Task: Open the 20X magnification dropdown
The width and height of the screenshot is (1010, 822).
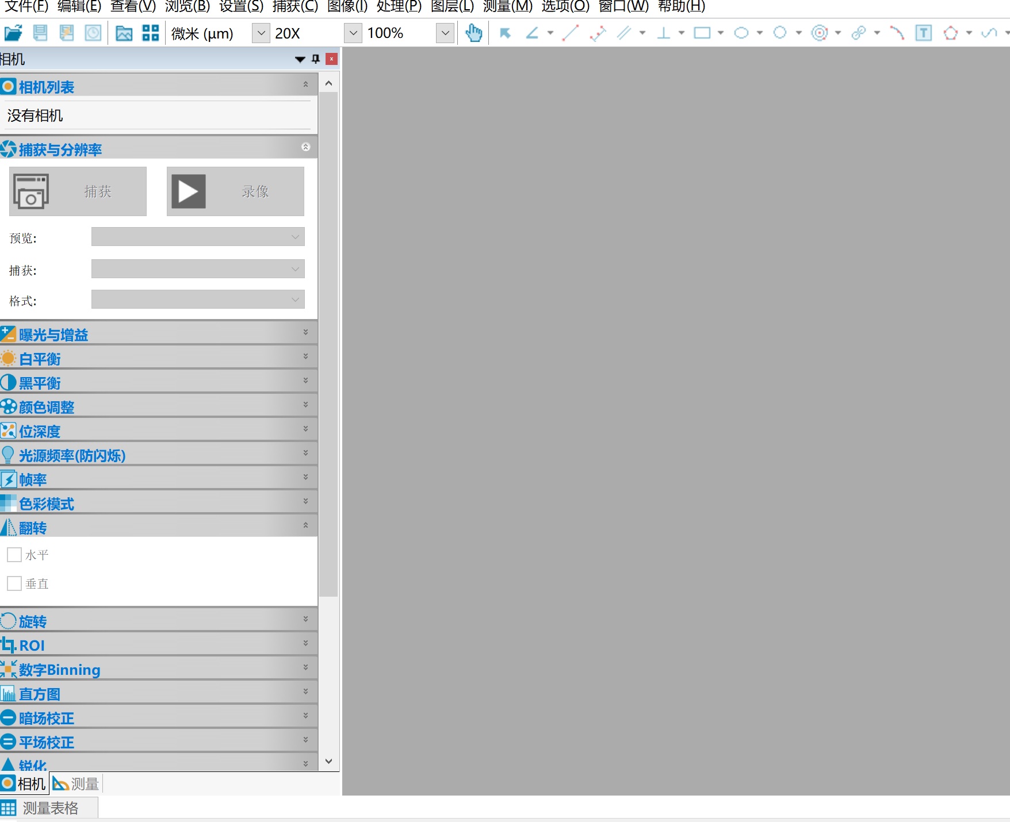Action: tap(353, 33)
